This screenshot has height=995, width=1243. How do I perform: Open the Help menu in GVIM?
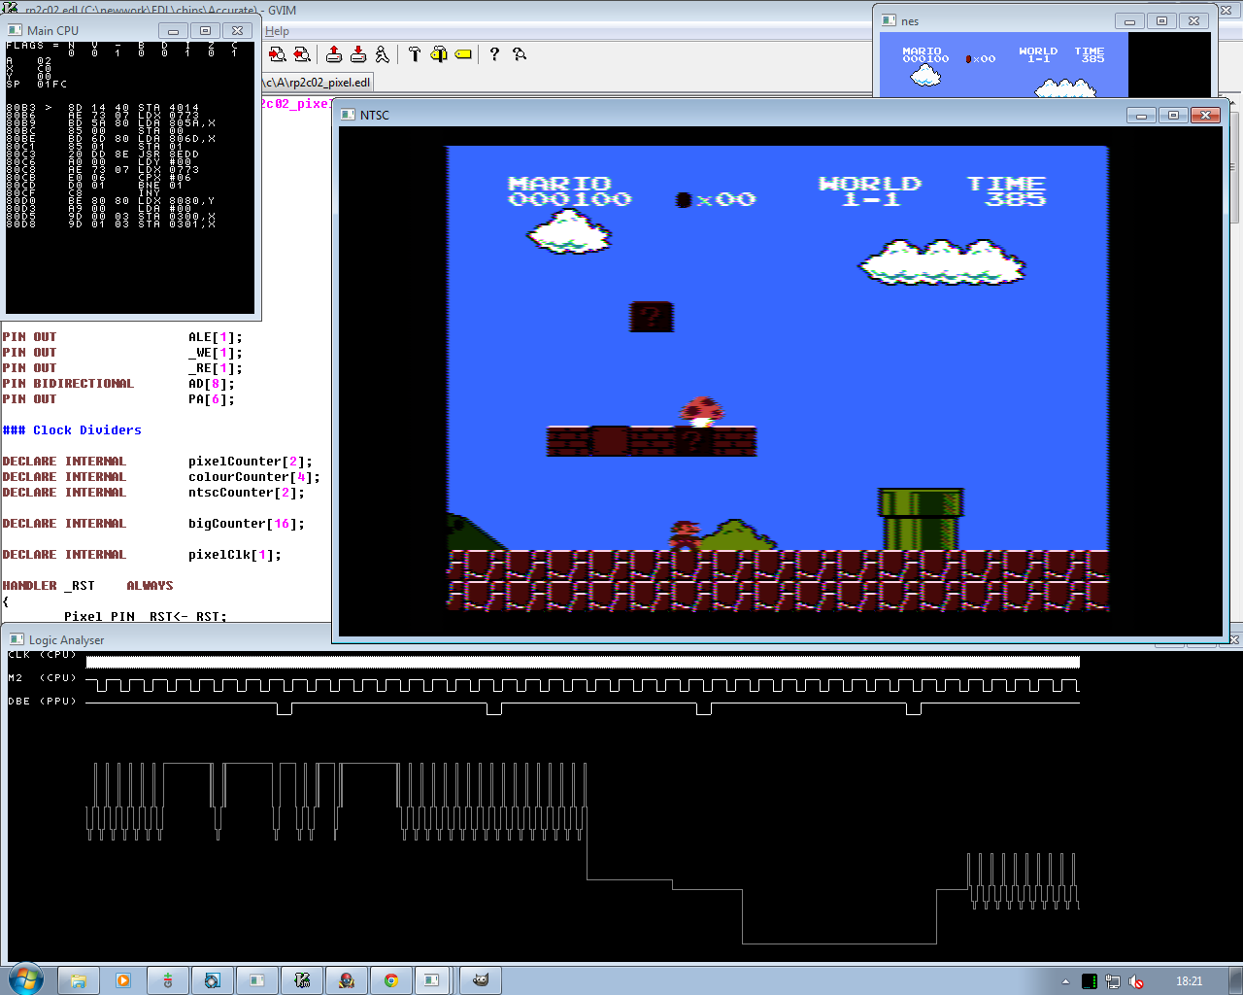coord(278,31)
